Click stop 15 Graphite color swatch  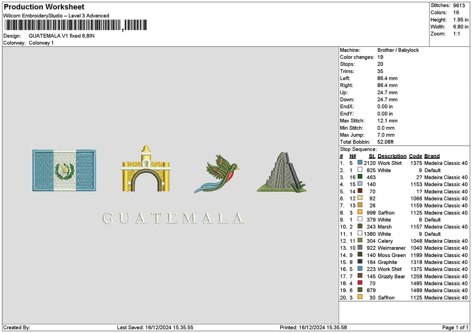coord(360,262)
